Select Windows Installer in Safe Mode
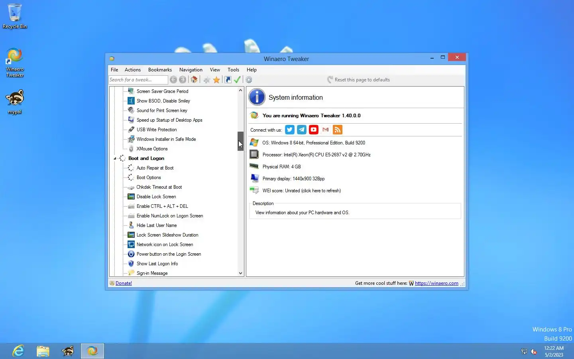 click(x=166, y=139)
